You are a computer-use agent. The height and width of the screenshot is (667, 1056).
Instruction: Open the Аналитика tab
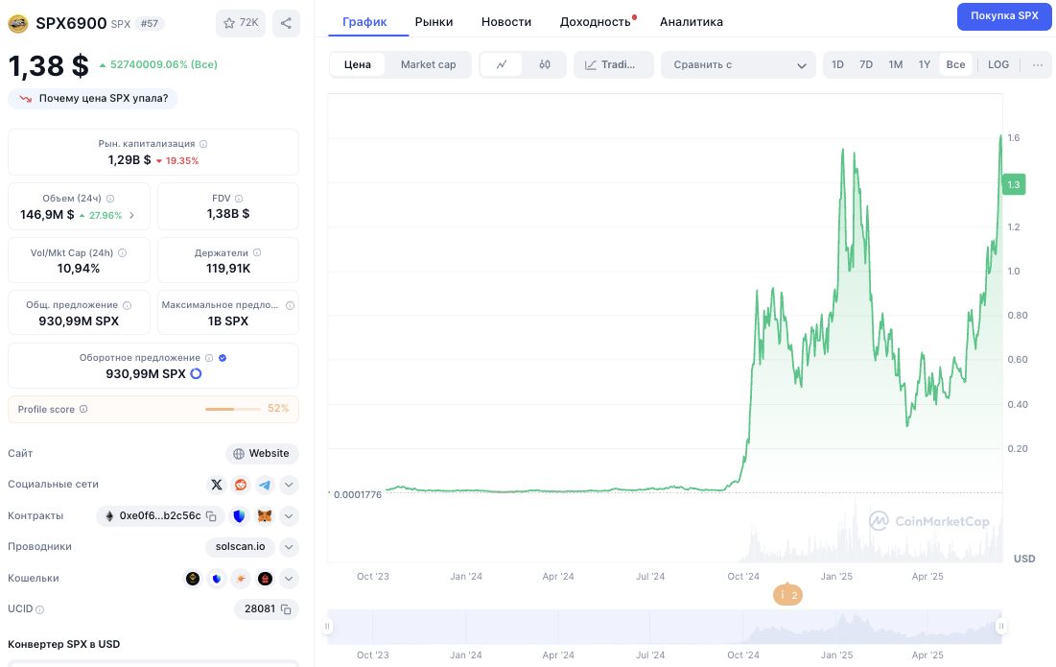pyautogui.click(x=691, y=21)
